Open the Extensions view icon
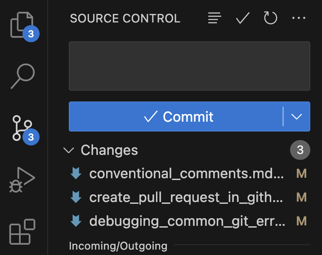Screen dimensions: 322x255 pyautogui.click(x=22, y=232)
